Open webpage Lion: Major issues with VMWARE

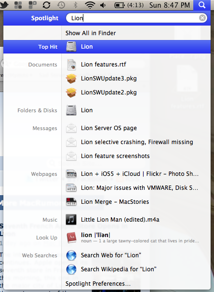pyautogui.click(x=139, y=188)
